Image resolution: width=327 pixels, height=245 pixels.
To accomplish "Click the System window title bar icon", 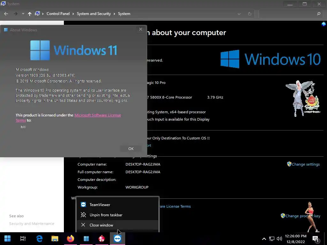I will tap(3, 4).
